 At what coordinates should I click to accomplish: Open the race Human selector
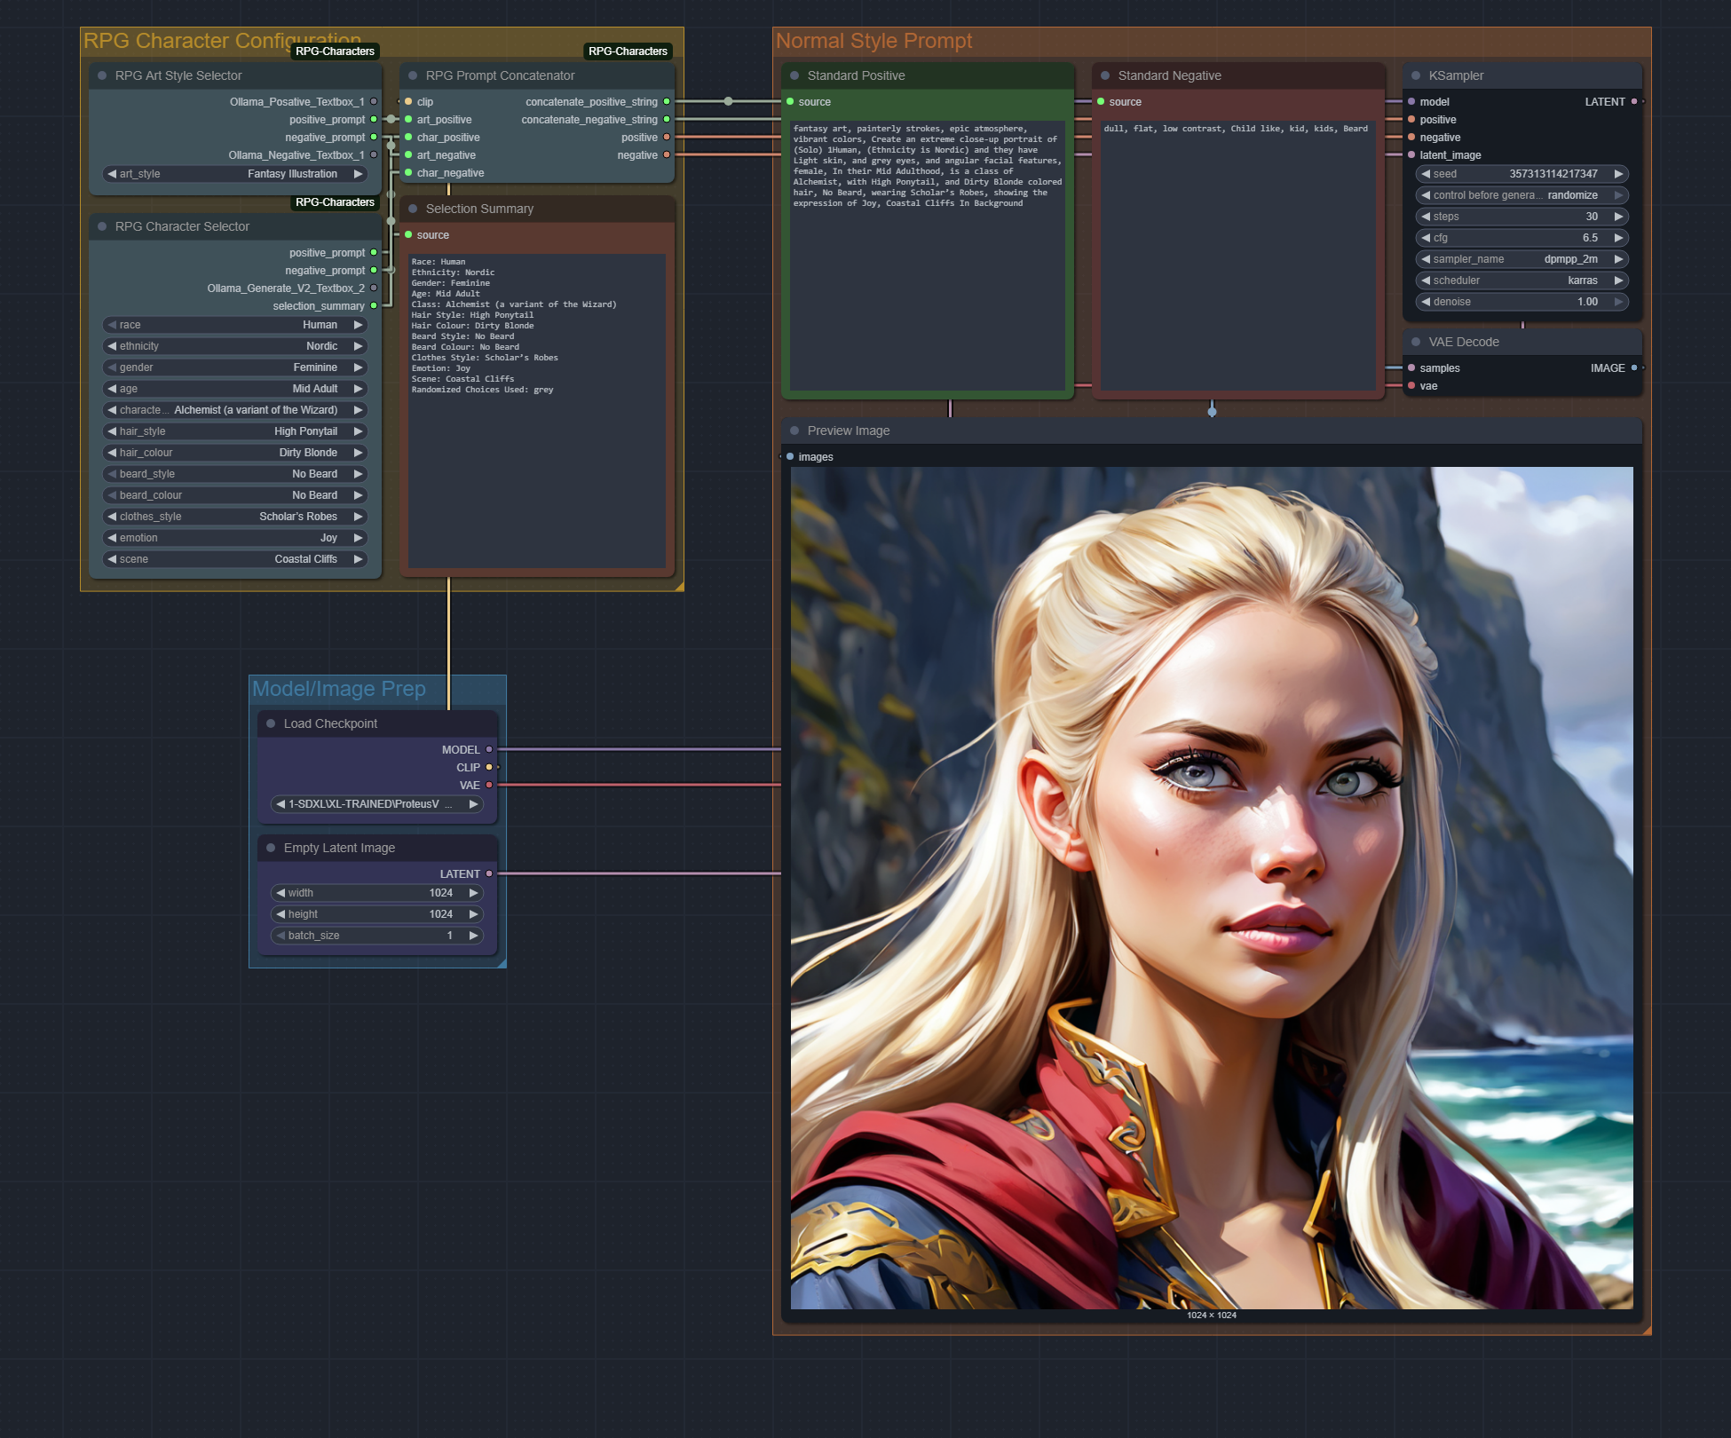[235, 325]
